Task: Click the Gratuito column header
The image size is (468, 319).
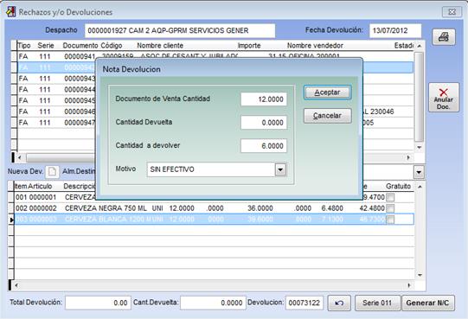Action: tap(399, 186)
